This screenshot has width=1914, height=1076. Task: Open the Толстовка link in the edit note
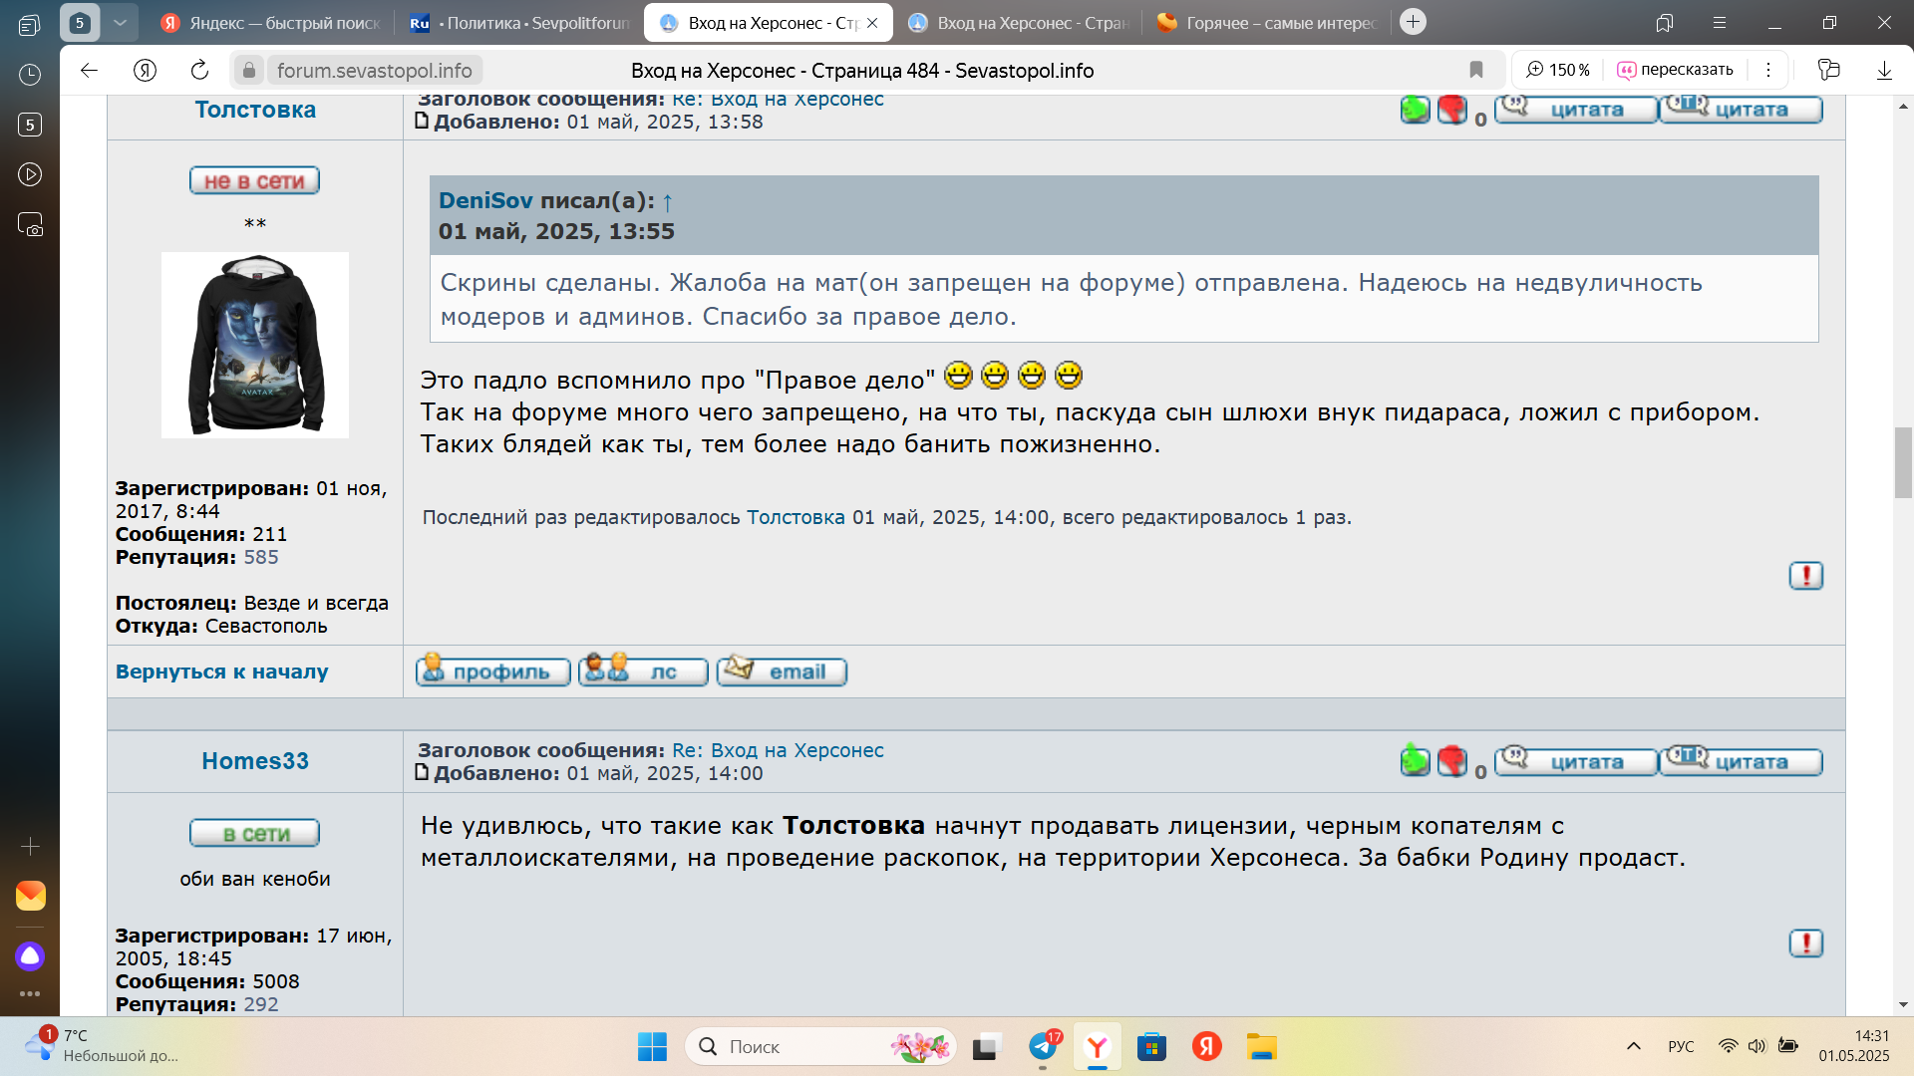tap(796, 517)
